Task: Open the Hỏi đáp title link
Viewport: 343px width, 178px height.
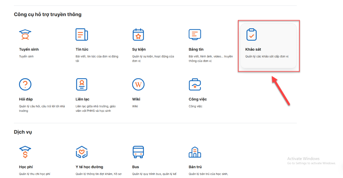Action: 26,99
